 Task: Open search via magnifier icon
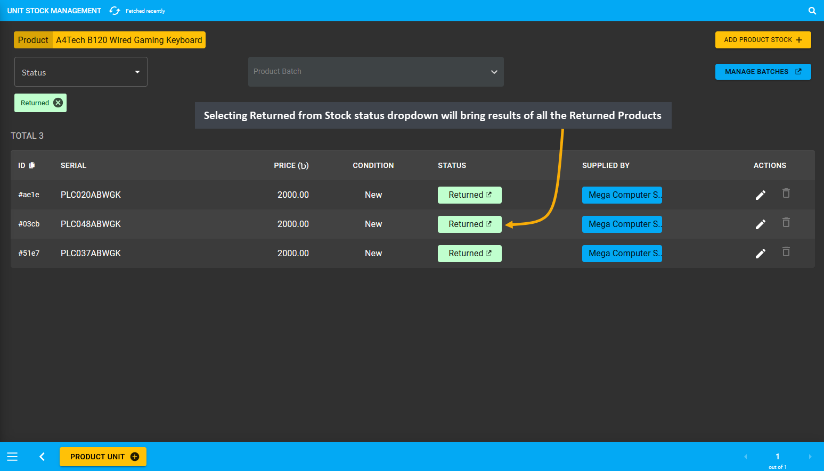point(812,11)
